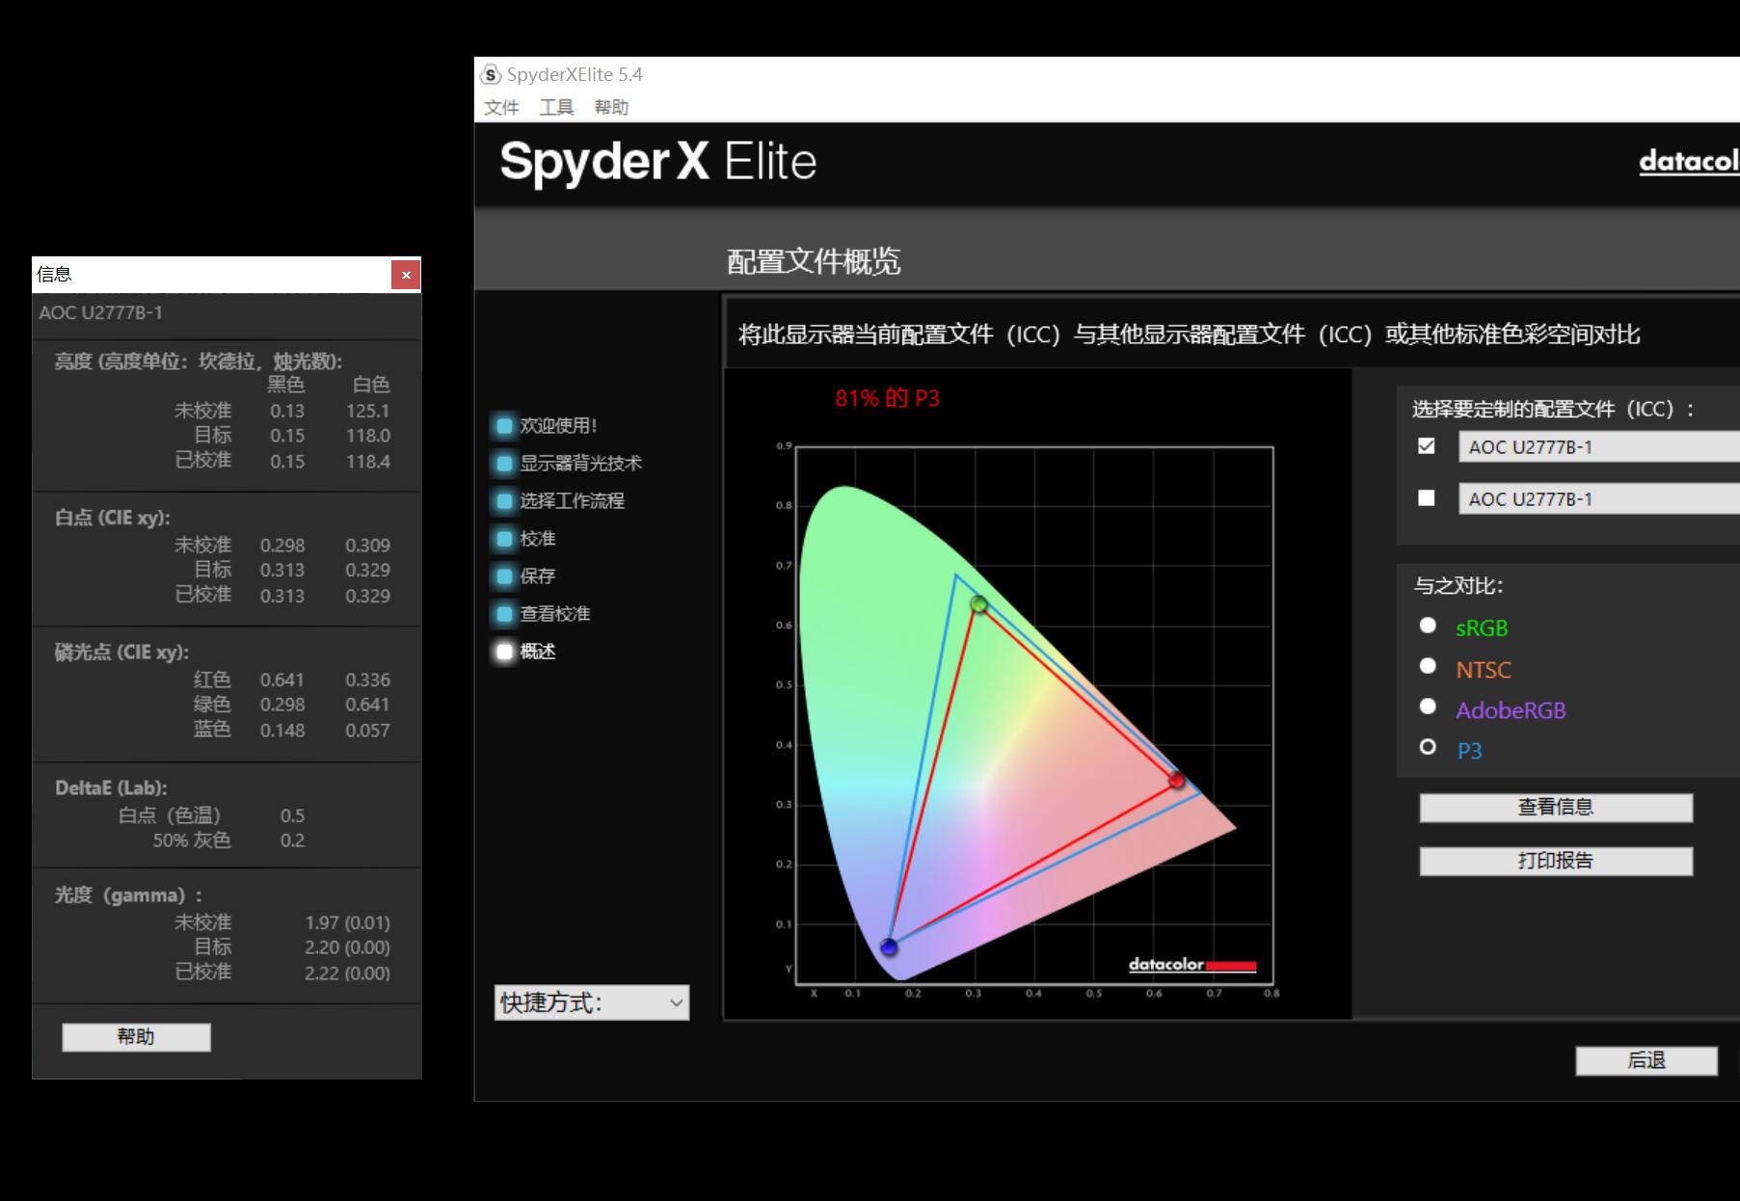
Task: Click the 校准 step indicator icon
Action: pos(503,538)
